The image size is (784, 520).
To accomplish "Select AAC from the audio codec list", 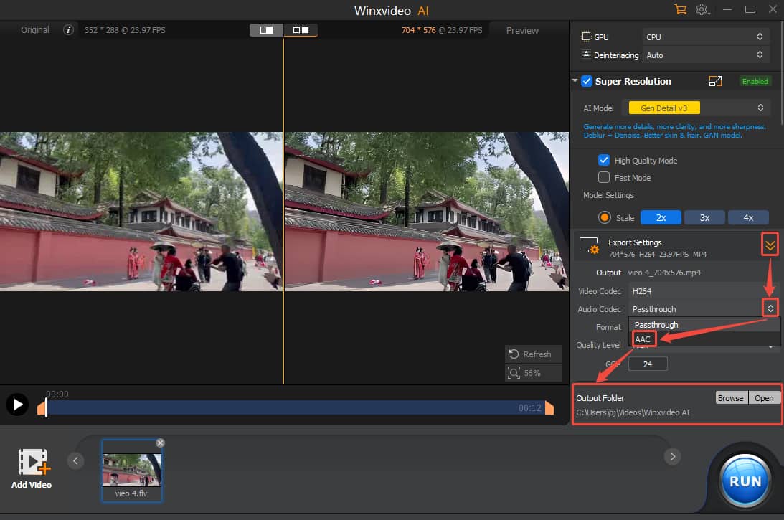I will (643, 339).
